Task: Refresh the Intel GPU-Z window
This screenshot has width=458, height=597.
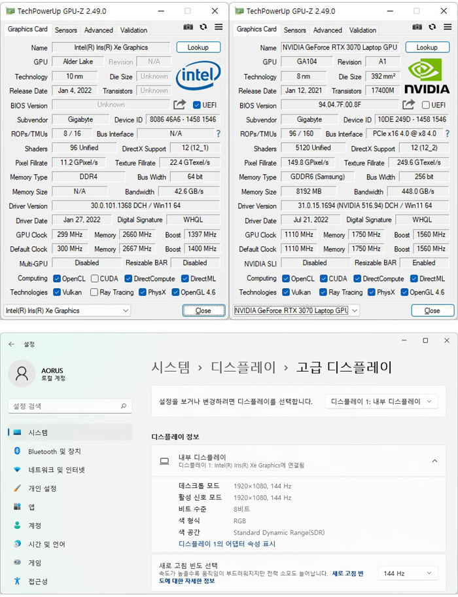Action: [203, 27]
